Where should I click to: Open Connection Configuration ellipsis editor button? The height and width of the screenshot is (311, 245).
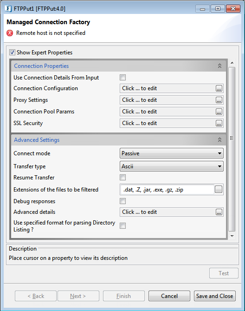[219, 88]
